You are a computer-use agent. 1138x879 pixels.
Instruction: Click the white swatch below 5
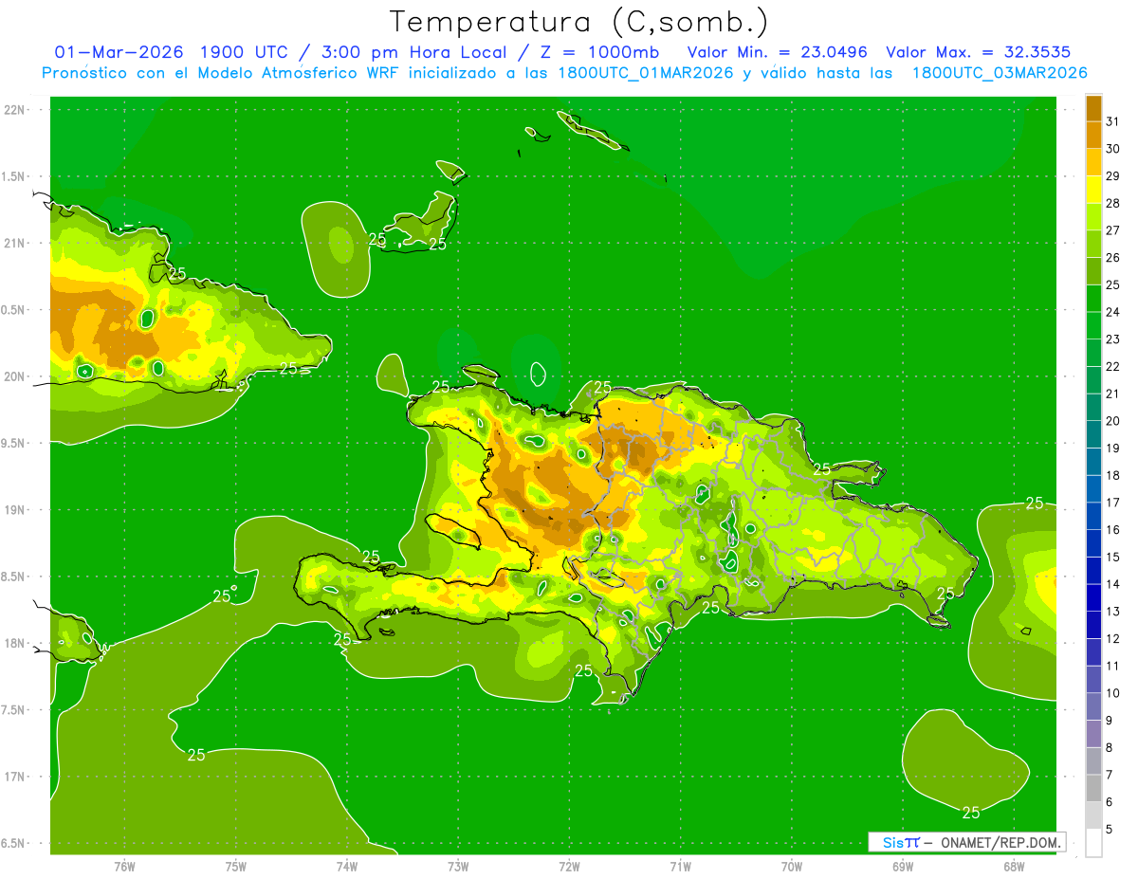[1093, 843]
